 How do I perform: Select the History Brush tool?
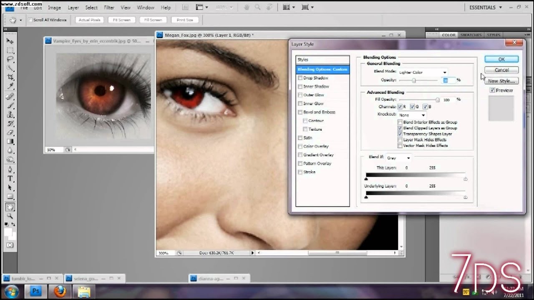[10, 124]
